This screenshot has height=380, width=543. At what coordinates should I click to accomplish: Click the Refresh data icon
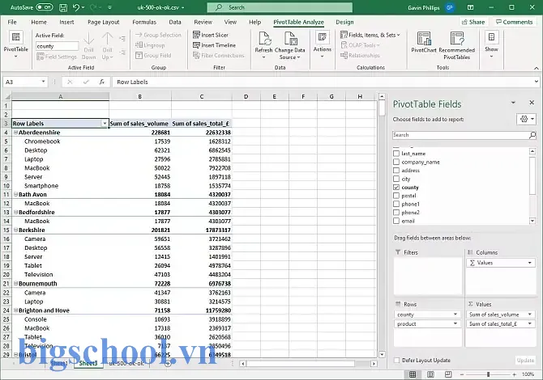click(x=264, y=39)
